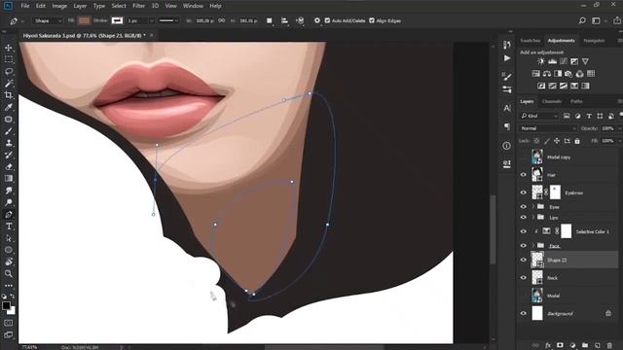The width and height of the screenshot is (623, 350).
Task: Select the Eyedropper tool
Action: pyautogui.click(x=9, y=107)
